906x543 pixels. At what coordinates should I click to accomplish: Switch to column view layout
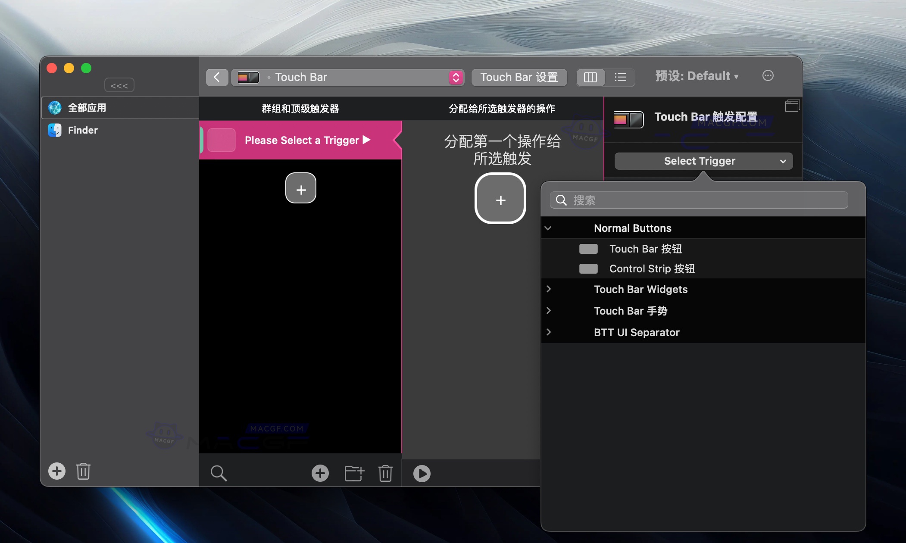[590, 78]
